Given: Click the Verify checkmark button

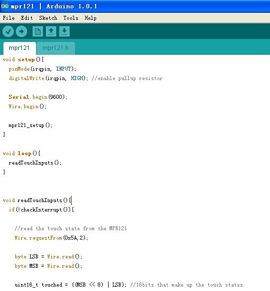Looking at the screenshot, I should click(8, 31).
